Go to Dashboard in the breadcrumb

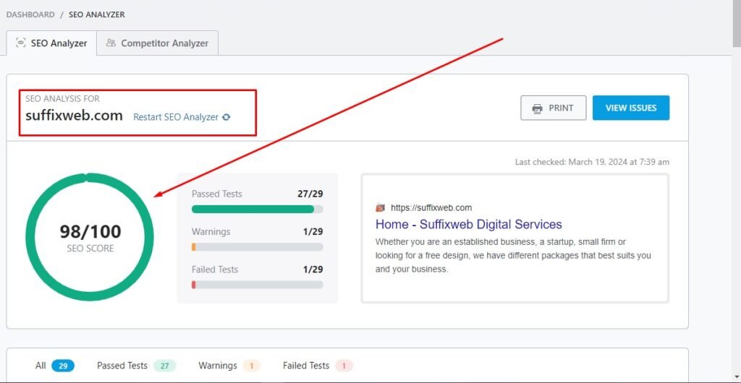click(30, 14)
